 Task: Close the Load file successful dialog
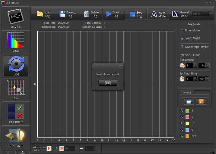tap(121, 66)
